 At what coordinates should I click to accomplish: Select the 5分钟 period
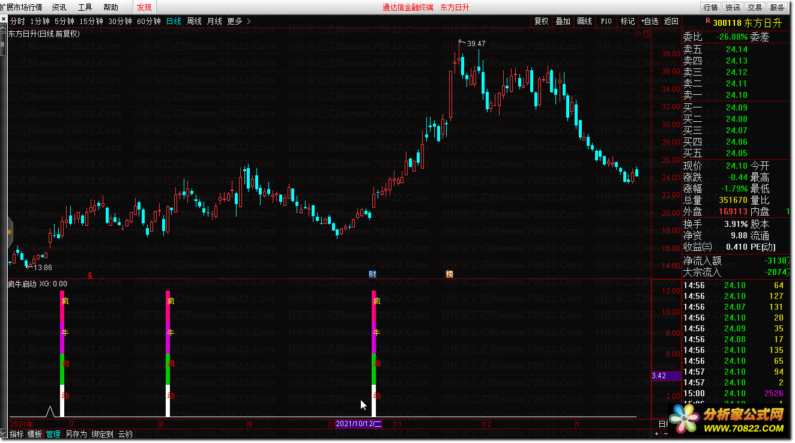coord(64,21)
